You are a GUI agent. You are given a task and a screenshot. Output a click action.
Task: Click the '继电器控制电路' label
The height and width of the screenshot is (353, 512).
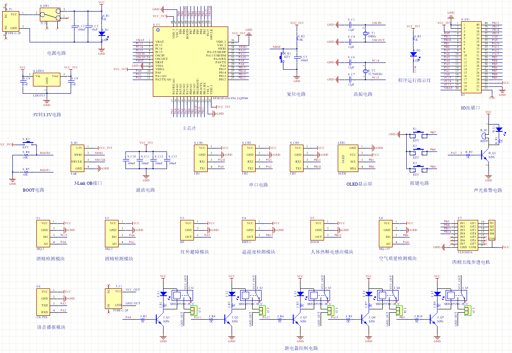pos(301,348)
